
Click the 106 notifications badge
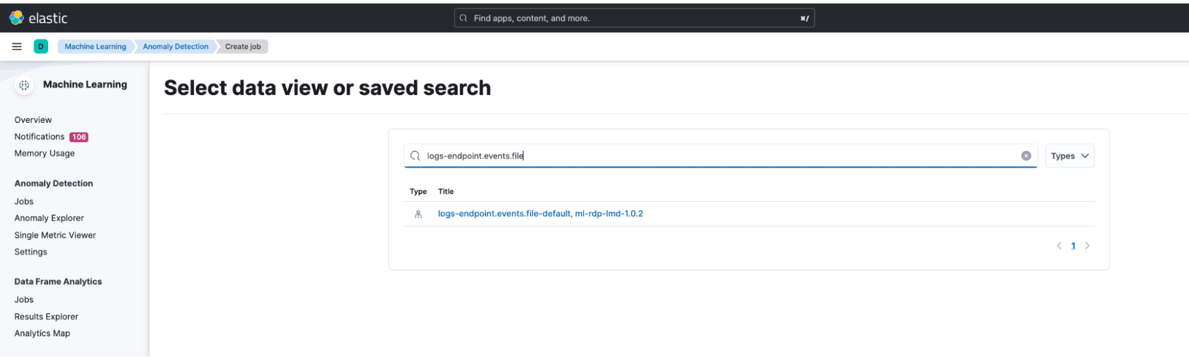tap(79, 137)
